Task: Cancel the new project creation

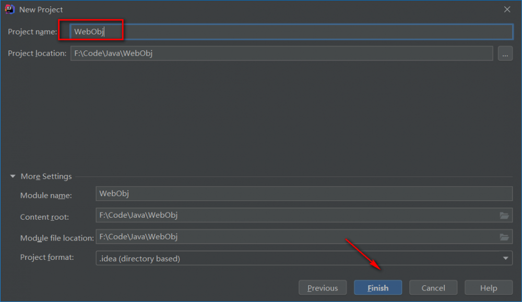Action: coord(433,287)
